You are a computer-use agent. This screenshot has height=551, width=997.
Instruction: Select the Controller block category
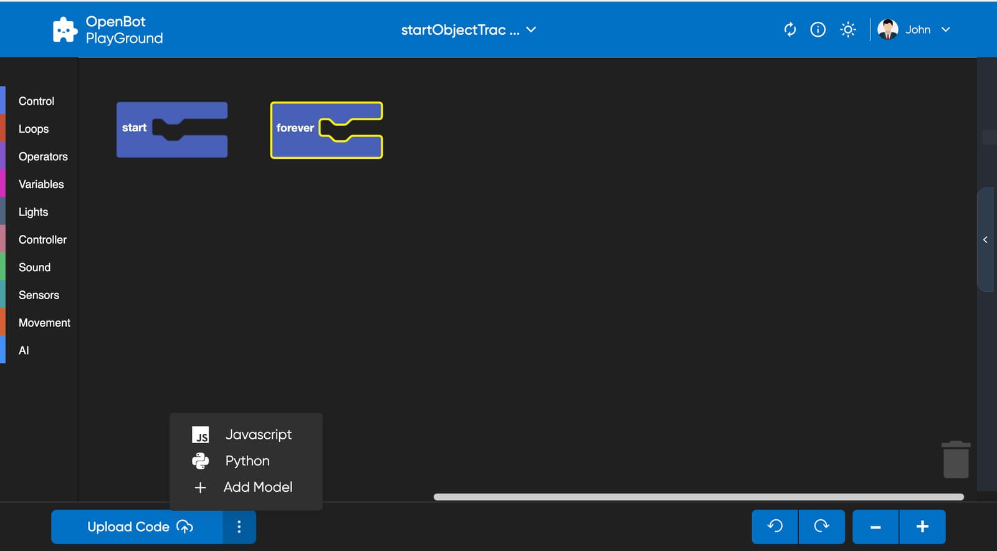pos(42,240)
